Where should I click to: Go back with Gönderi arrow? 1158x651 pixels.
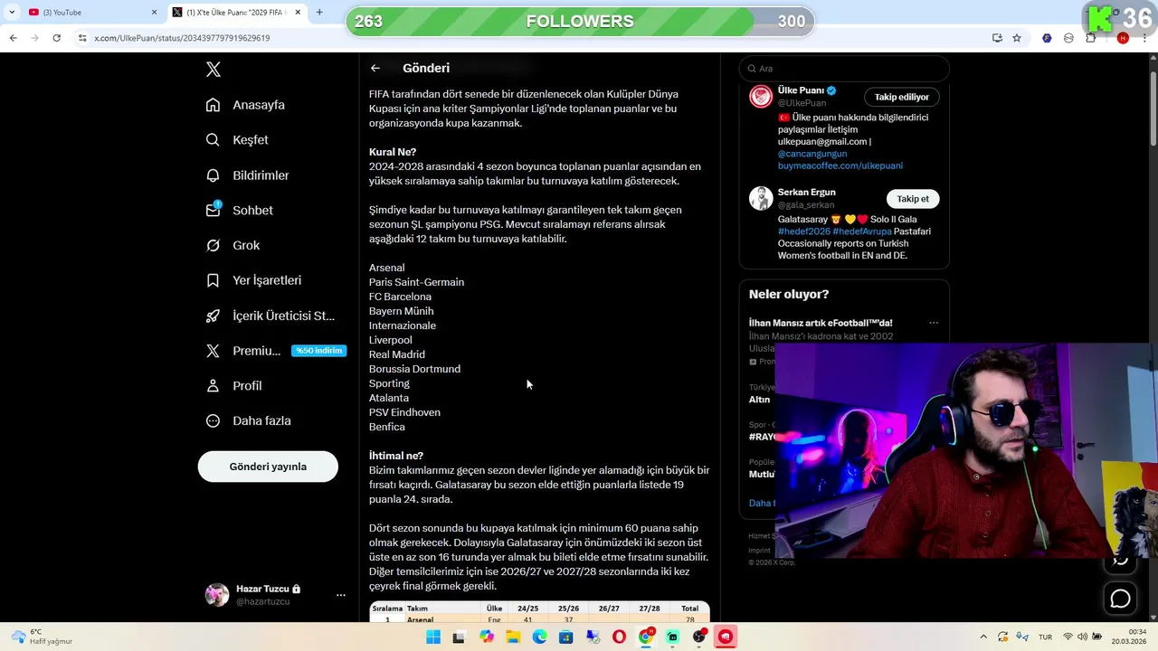pos(375,68)
